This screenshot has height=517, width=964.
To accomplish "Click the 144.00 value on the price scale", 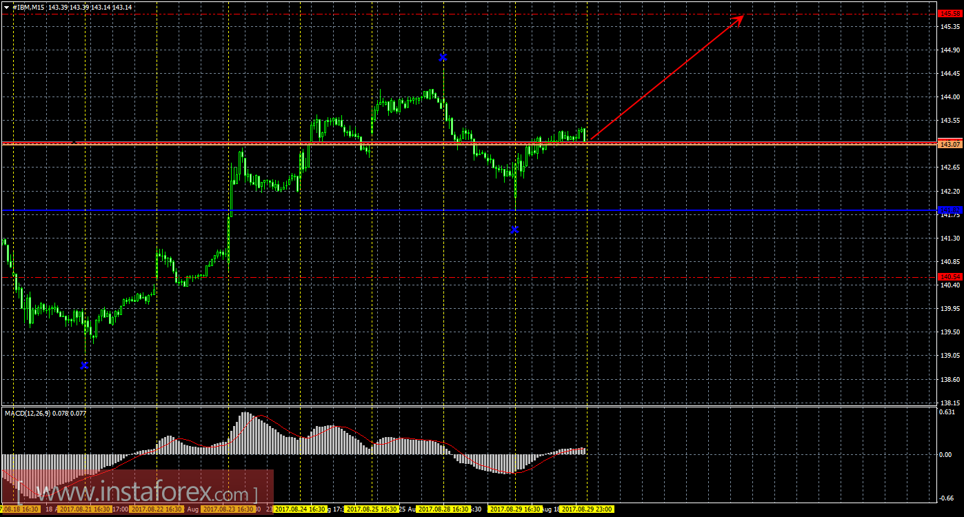I will pos(950,97).
